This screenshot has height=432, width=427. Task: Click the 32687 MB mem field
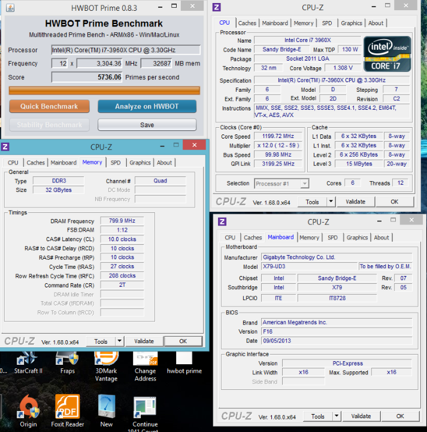pyautogui.click(x=156, y=64)
